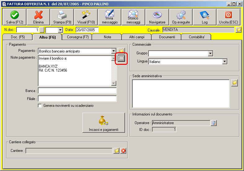Click Note pagamento scrollbar down arrow
The image size is (244, 171).
(114, 83)
